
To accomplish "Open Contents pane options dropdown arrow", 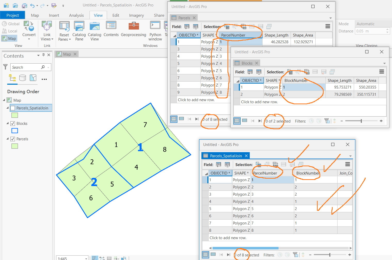I will (x=38, y=55).
